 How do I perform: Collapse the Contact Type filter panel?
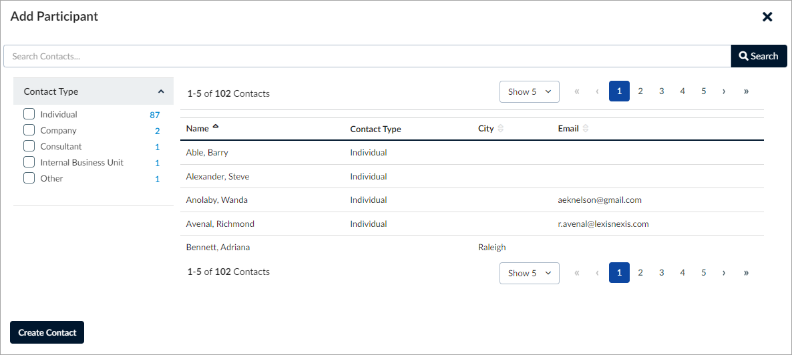tap(161, 91)
